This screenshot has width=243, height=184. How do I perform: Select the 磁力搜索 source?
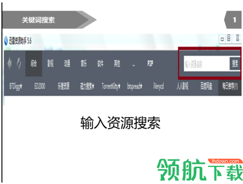pos(87,86)
